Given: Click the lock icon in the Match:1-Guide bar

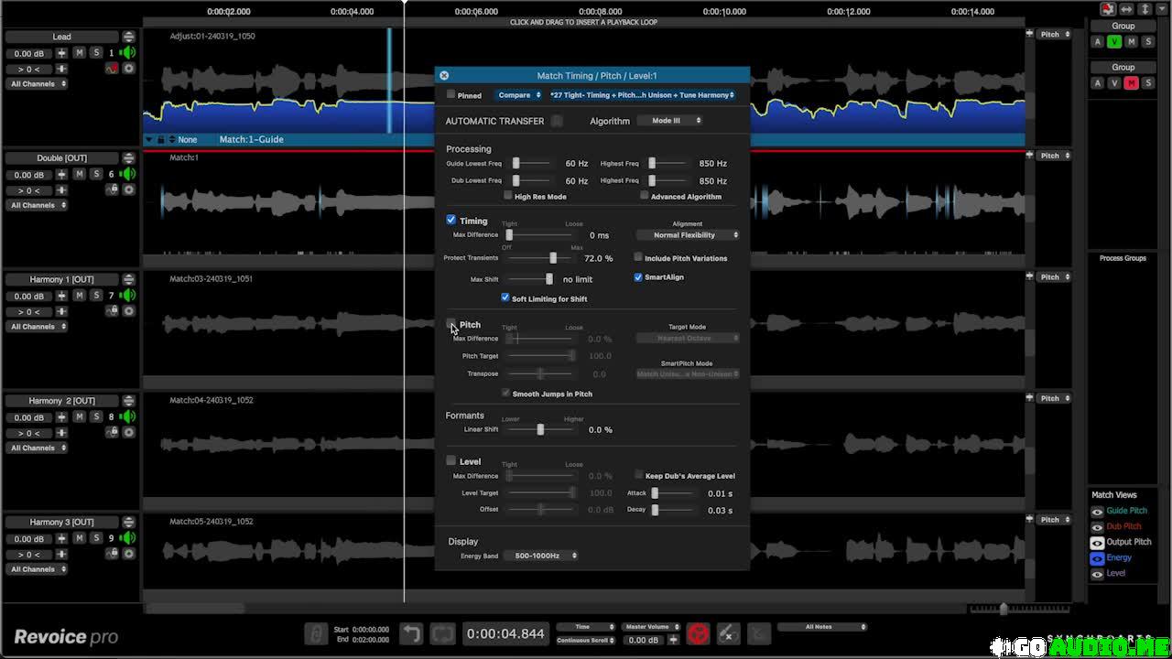Looking at the screenshot, I should tap(160, 139).
